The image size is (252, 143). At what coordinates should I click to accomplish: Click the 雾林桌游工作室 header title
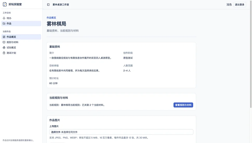61,4
